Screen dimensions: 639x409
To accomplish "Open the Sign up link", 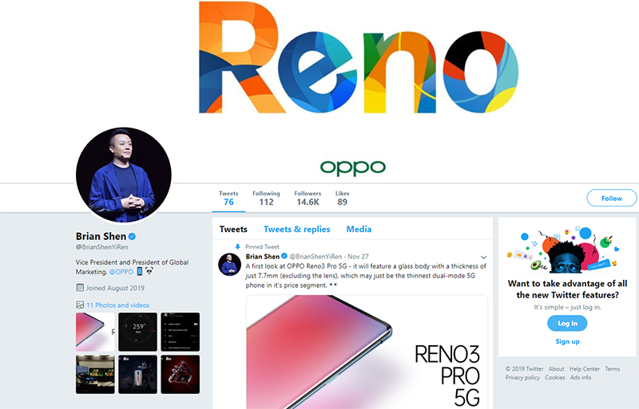I will pos(567,341).
